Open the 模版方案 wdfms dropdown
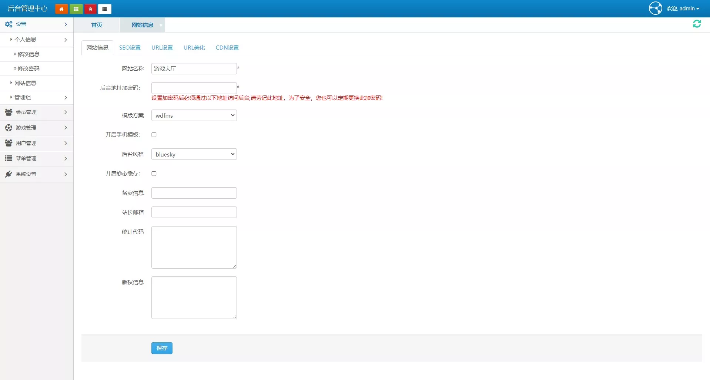The width and height of the screenshot is (710, 380). pyautogui.click(x=194, y=115)
